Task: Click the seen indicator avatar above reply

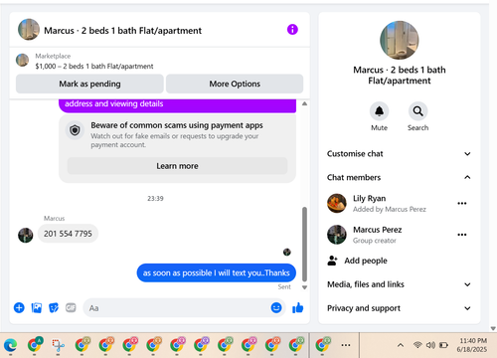Action: pos(287,252)
